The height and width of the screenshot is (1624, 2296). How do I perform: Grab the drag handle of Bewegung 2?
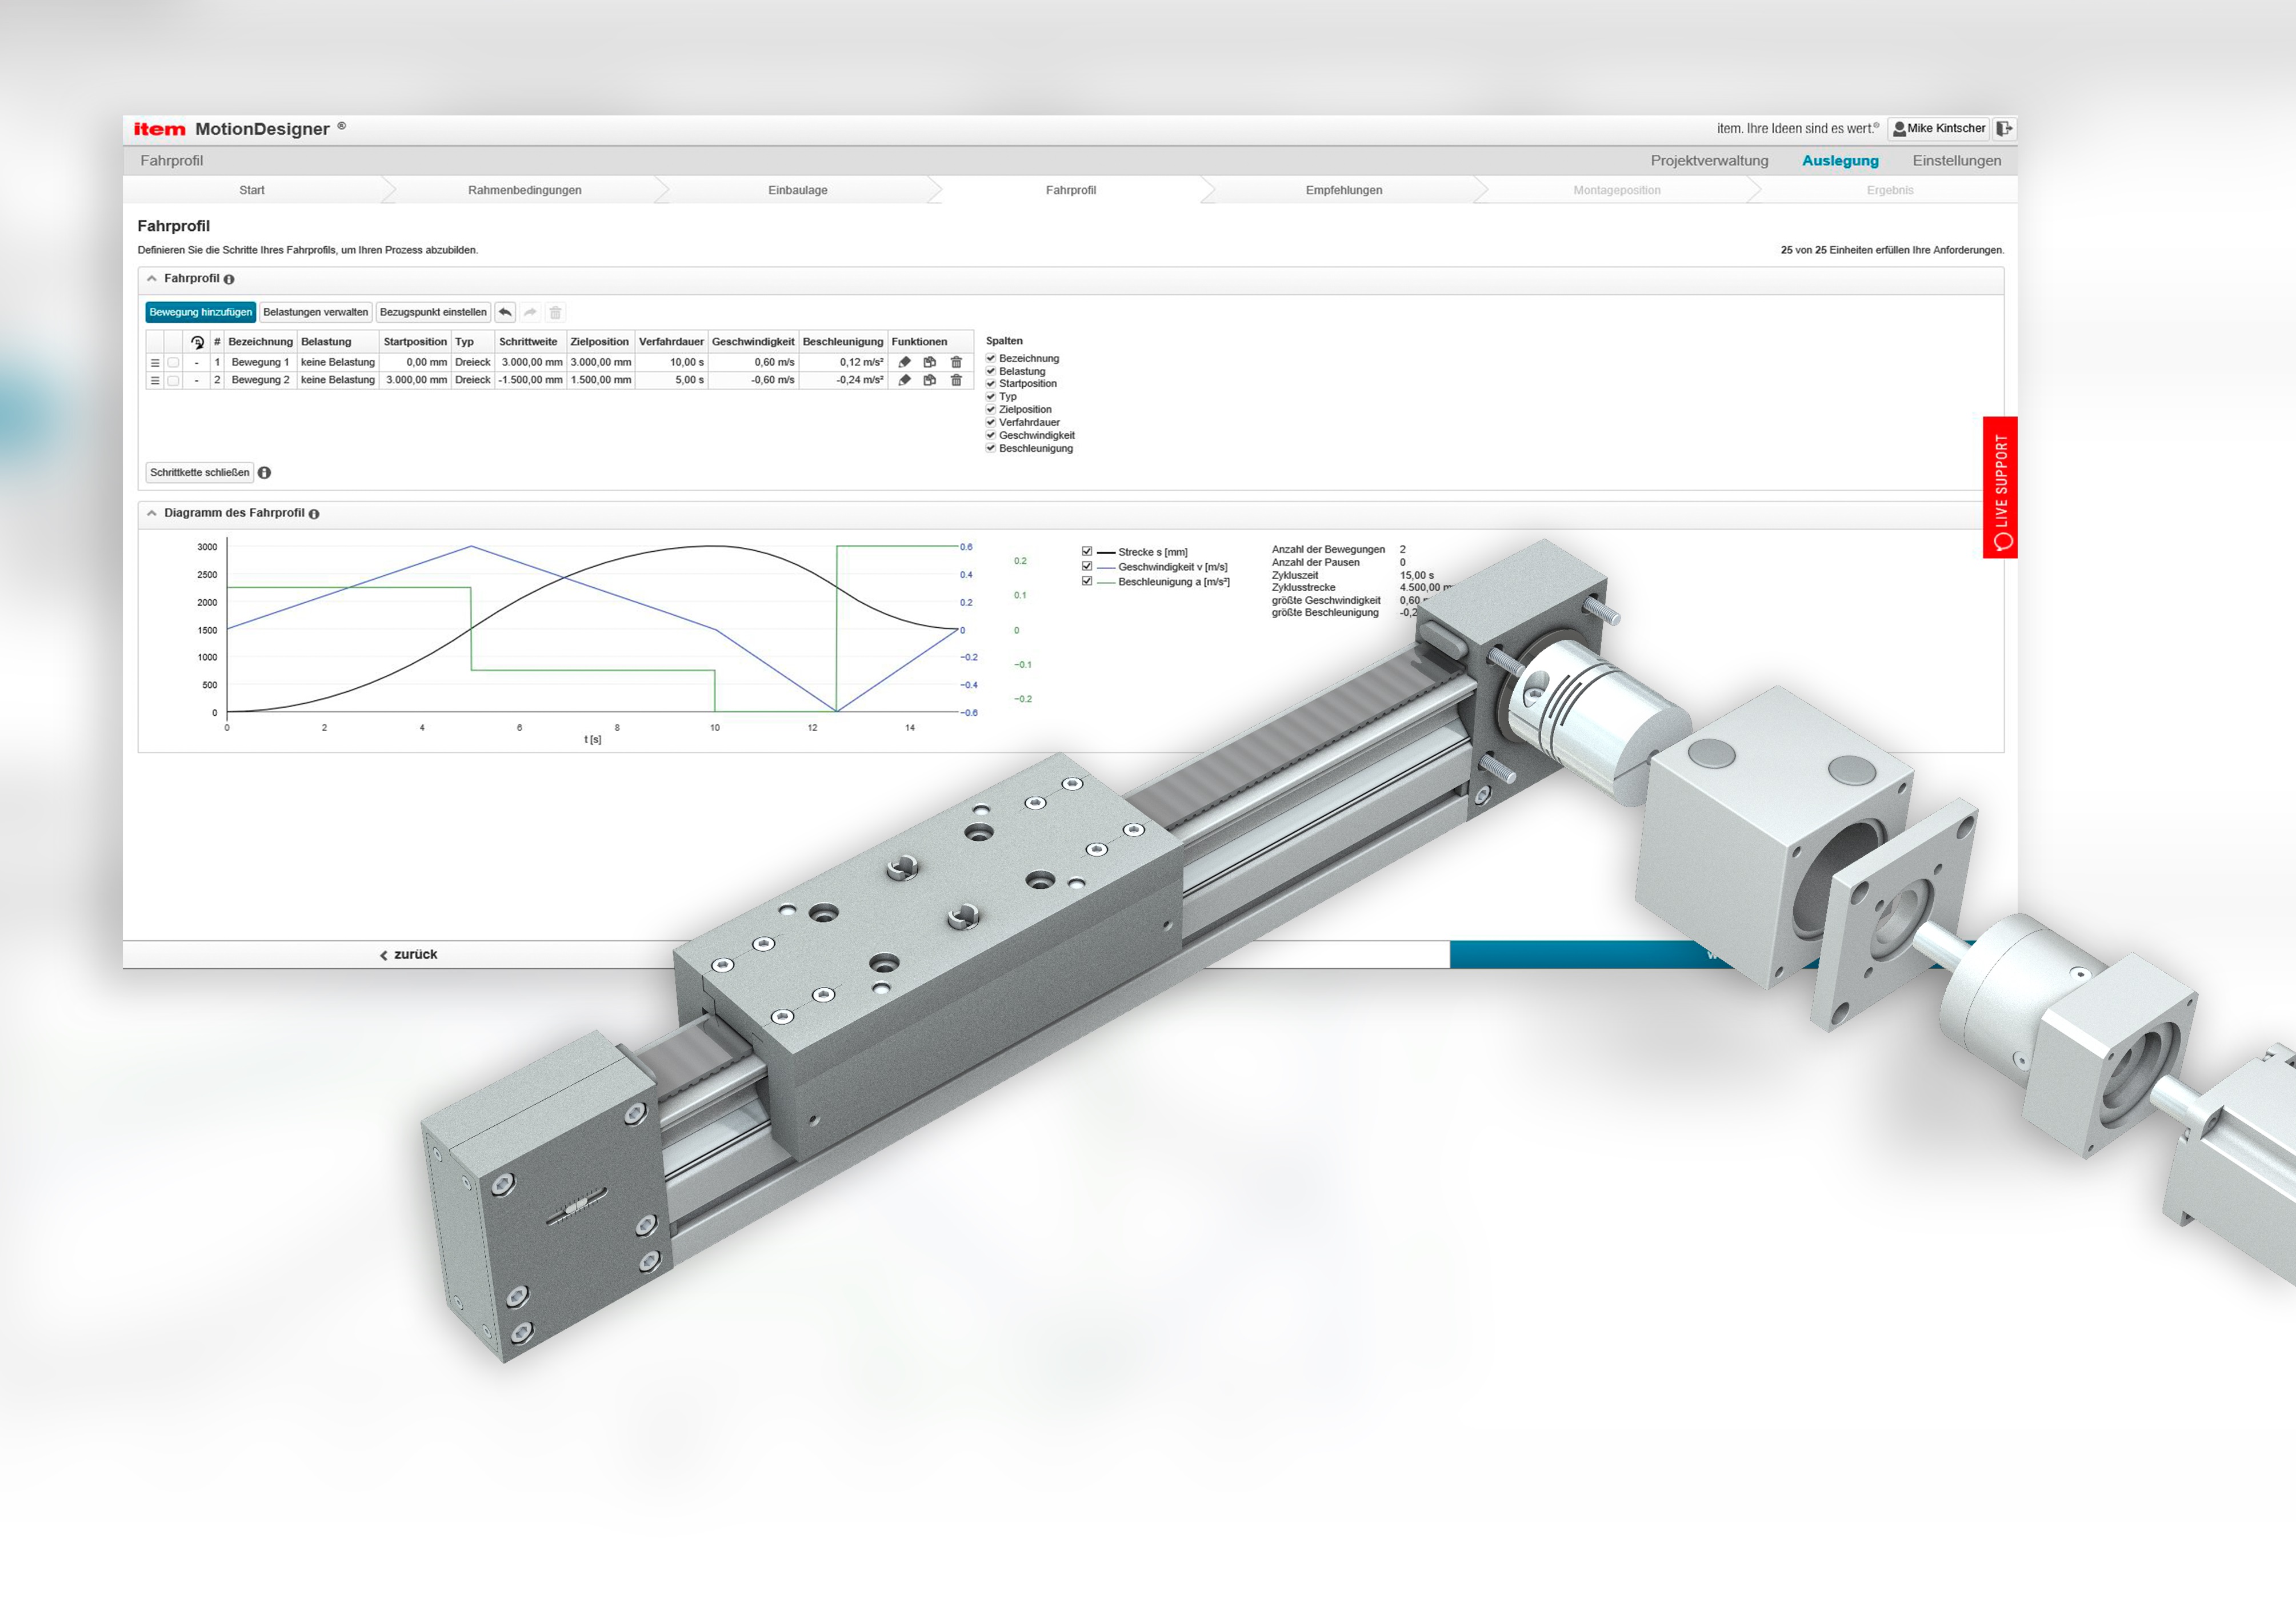point(155,380)
